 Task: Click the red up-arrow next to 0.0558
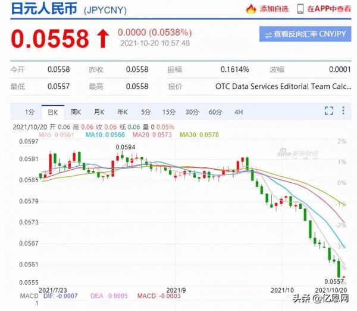103,39
